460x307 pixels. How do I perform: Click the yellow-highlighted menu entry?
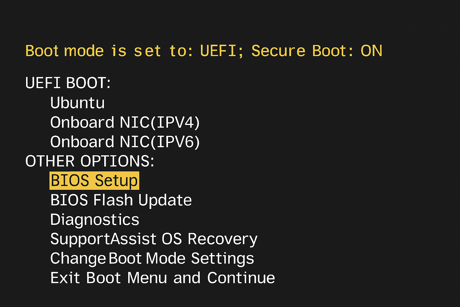94,180
